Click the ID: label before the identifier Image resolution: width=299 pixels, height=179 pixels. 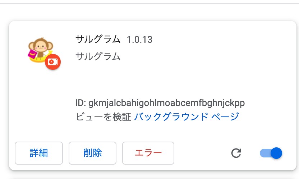click(x=80, y=103)
